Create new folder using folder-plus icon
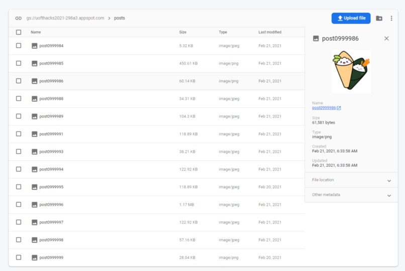Screen dimensions: 405x271 point(379,18)
